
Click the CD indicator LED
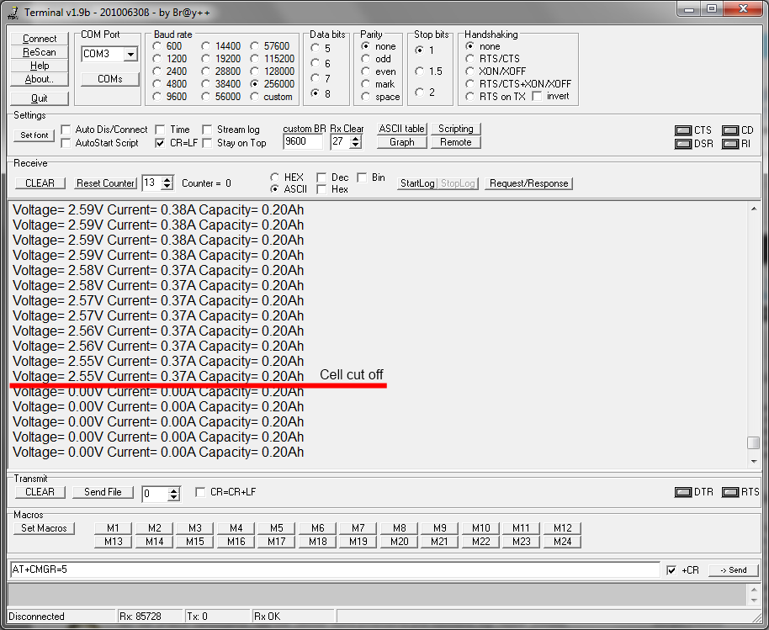[729, 130]
